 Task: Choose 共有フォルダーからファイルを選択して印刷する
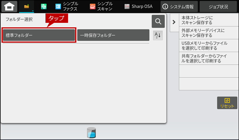[209, 58]
